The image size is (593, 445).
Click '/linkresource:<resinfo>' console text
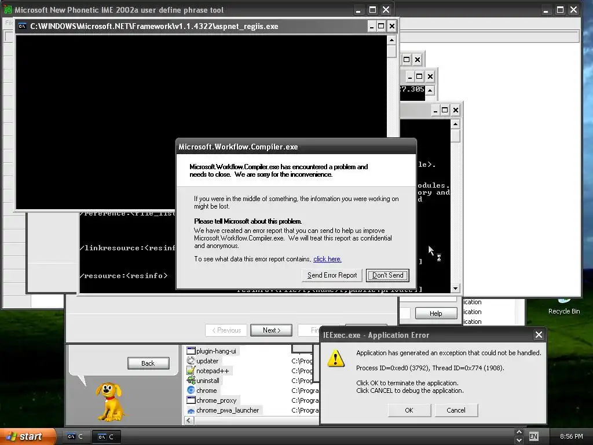[x=127, y=248]
